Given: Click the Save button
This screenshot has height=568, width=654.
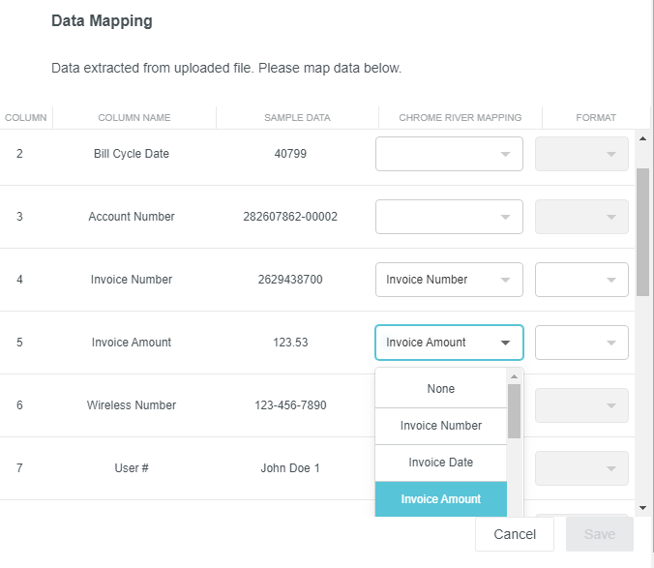Looking at the screenshot, I should tap(599, 534).
